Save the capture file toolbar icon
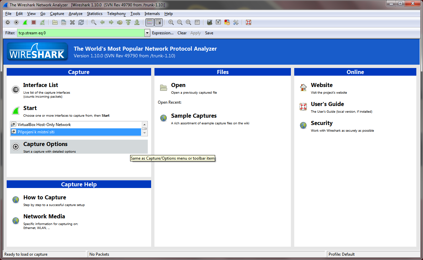Image resolution: width=423 pixels, height=260 pixels. (x=64, y=22)
